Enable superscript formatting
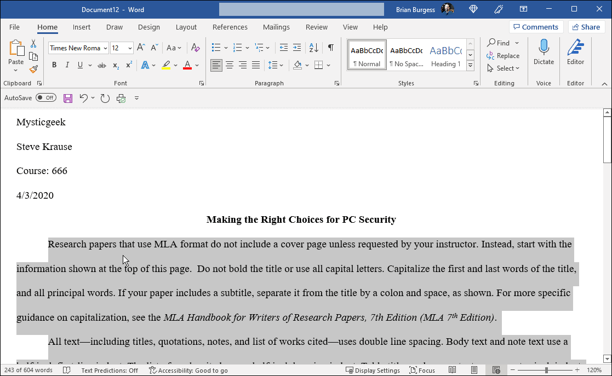Viewport: 612px width, 376px height. pos(128,65)
